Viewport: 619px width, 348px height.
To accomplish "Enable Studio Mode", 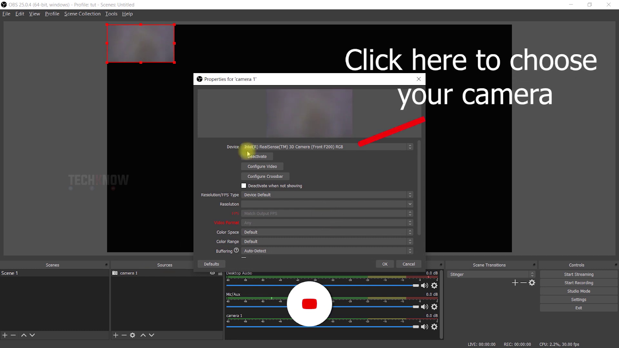I will [x=579, y=291].
